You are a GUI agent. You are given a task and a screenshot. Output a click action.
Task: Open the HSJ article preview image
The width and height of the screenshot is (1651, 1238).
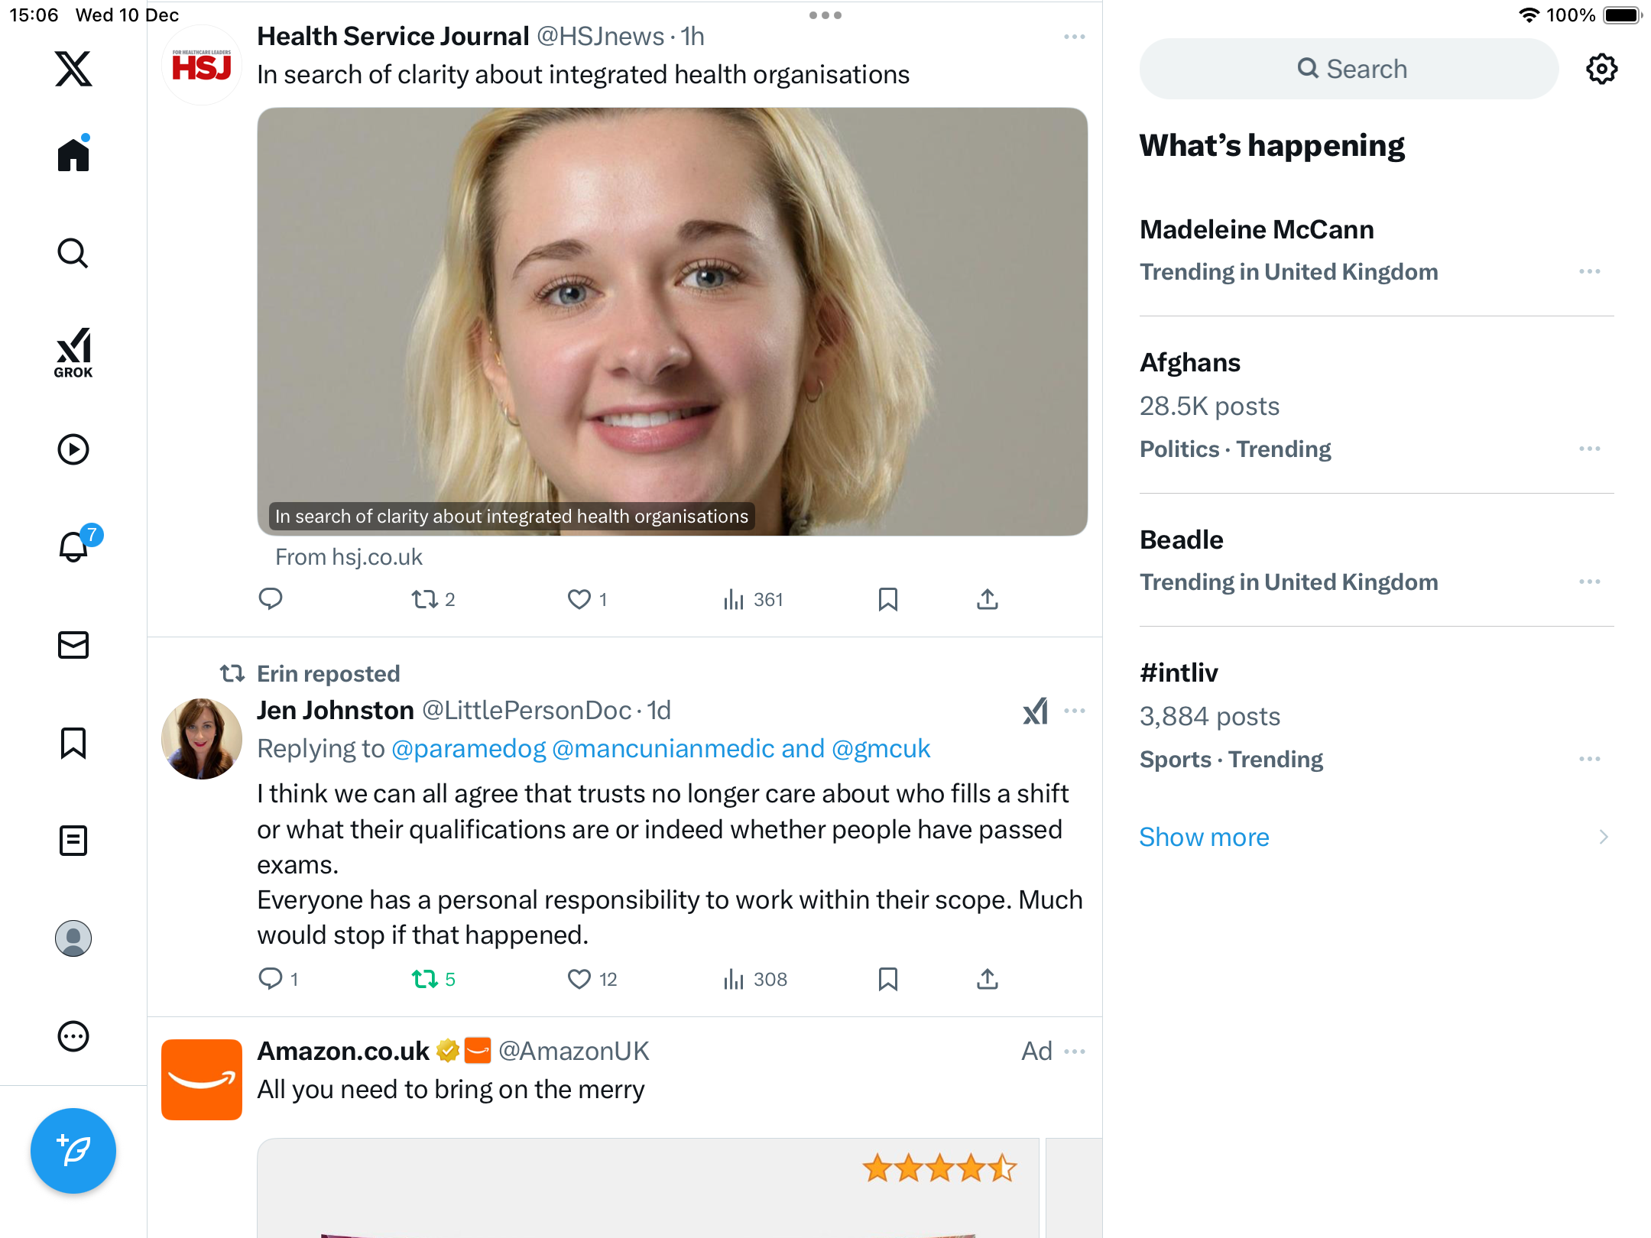(x=672, y=321)
